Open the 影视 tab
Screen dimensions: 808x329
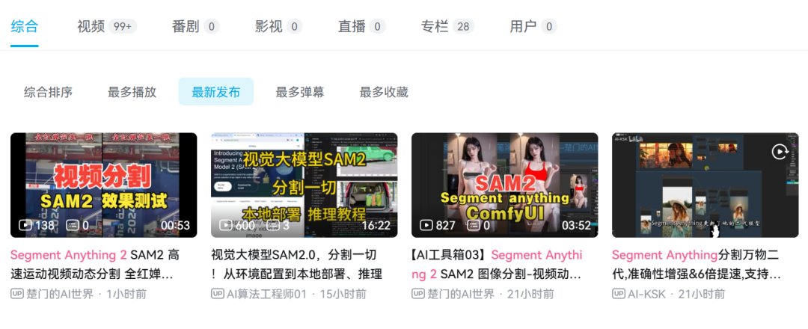point(278,26)
